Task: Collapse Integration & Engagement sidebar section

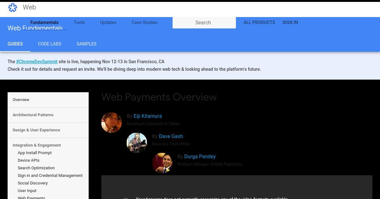Action: click(37, 145)
